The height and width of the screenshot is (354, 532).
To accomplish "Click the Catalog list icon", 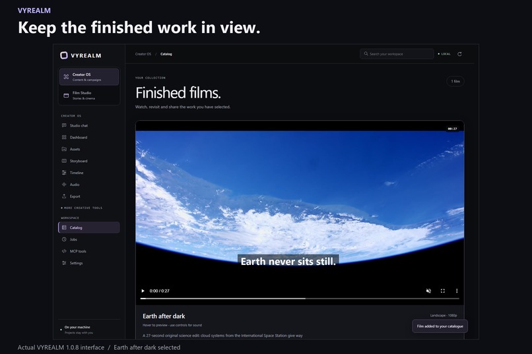I will (64, 227).
